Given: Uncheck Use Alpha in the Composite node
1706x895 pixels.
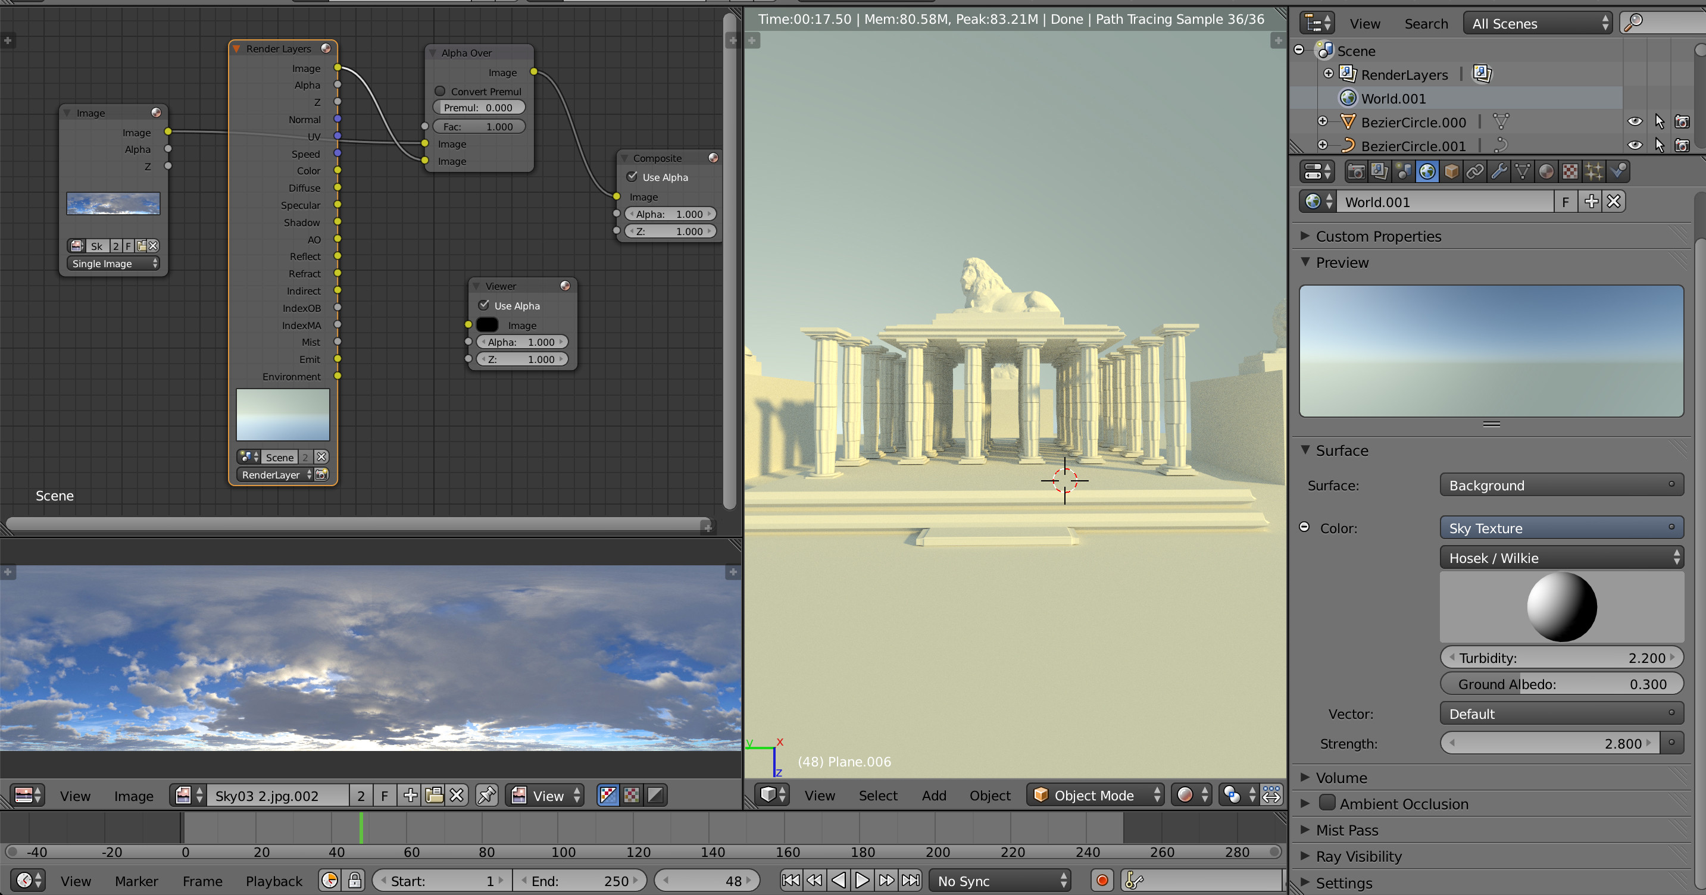Looking at the screenshot, I should click(633, 177).
